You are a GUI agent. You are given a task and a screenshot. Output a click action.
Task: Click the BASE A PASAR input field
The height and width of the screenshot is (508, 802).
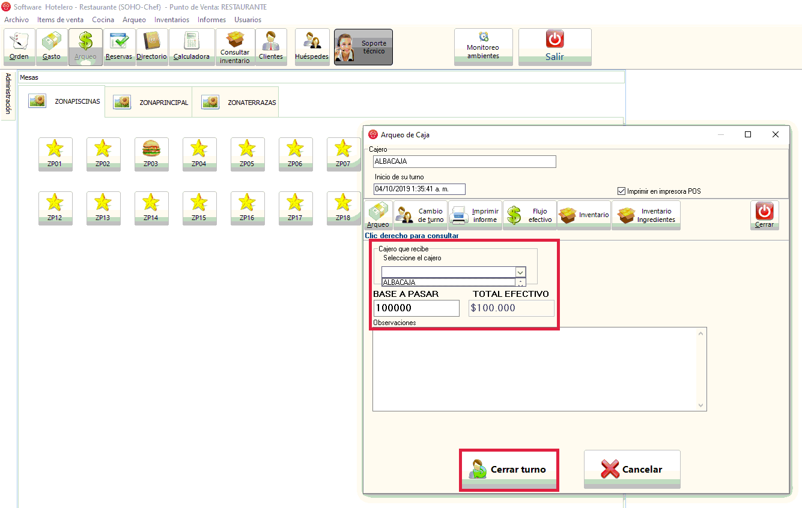(416, 308)
